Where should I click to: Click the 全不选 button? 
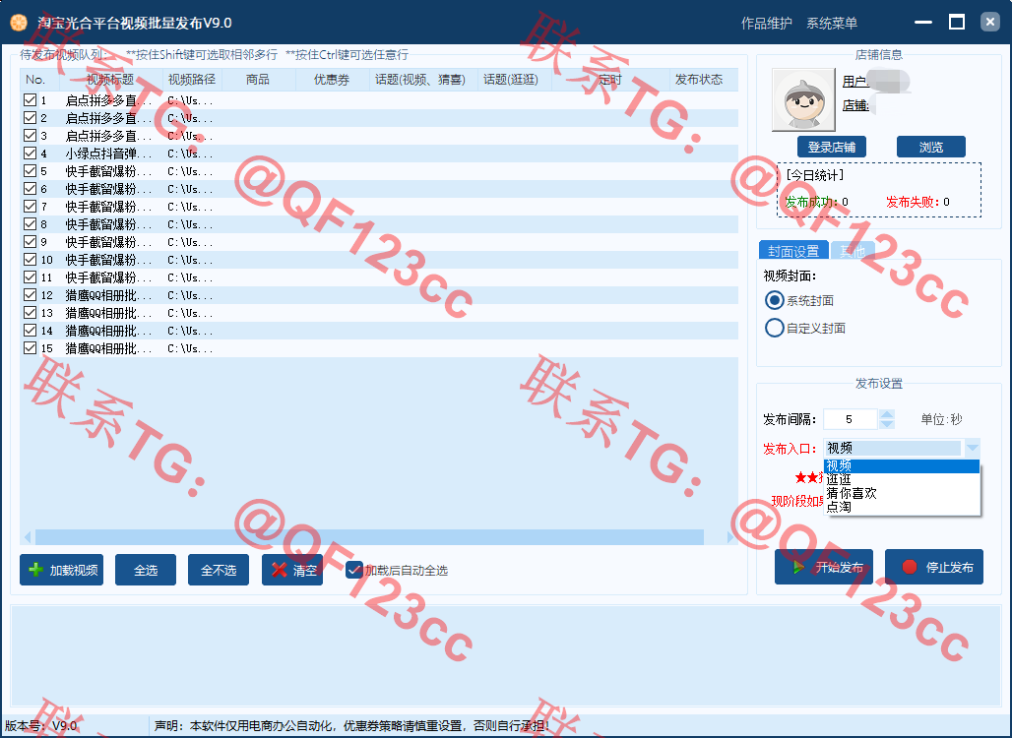(219, 570)
